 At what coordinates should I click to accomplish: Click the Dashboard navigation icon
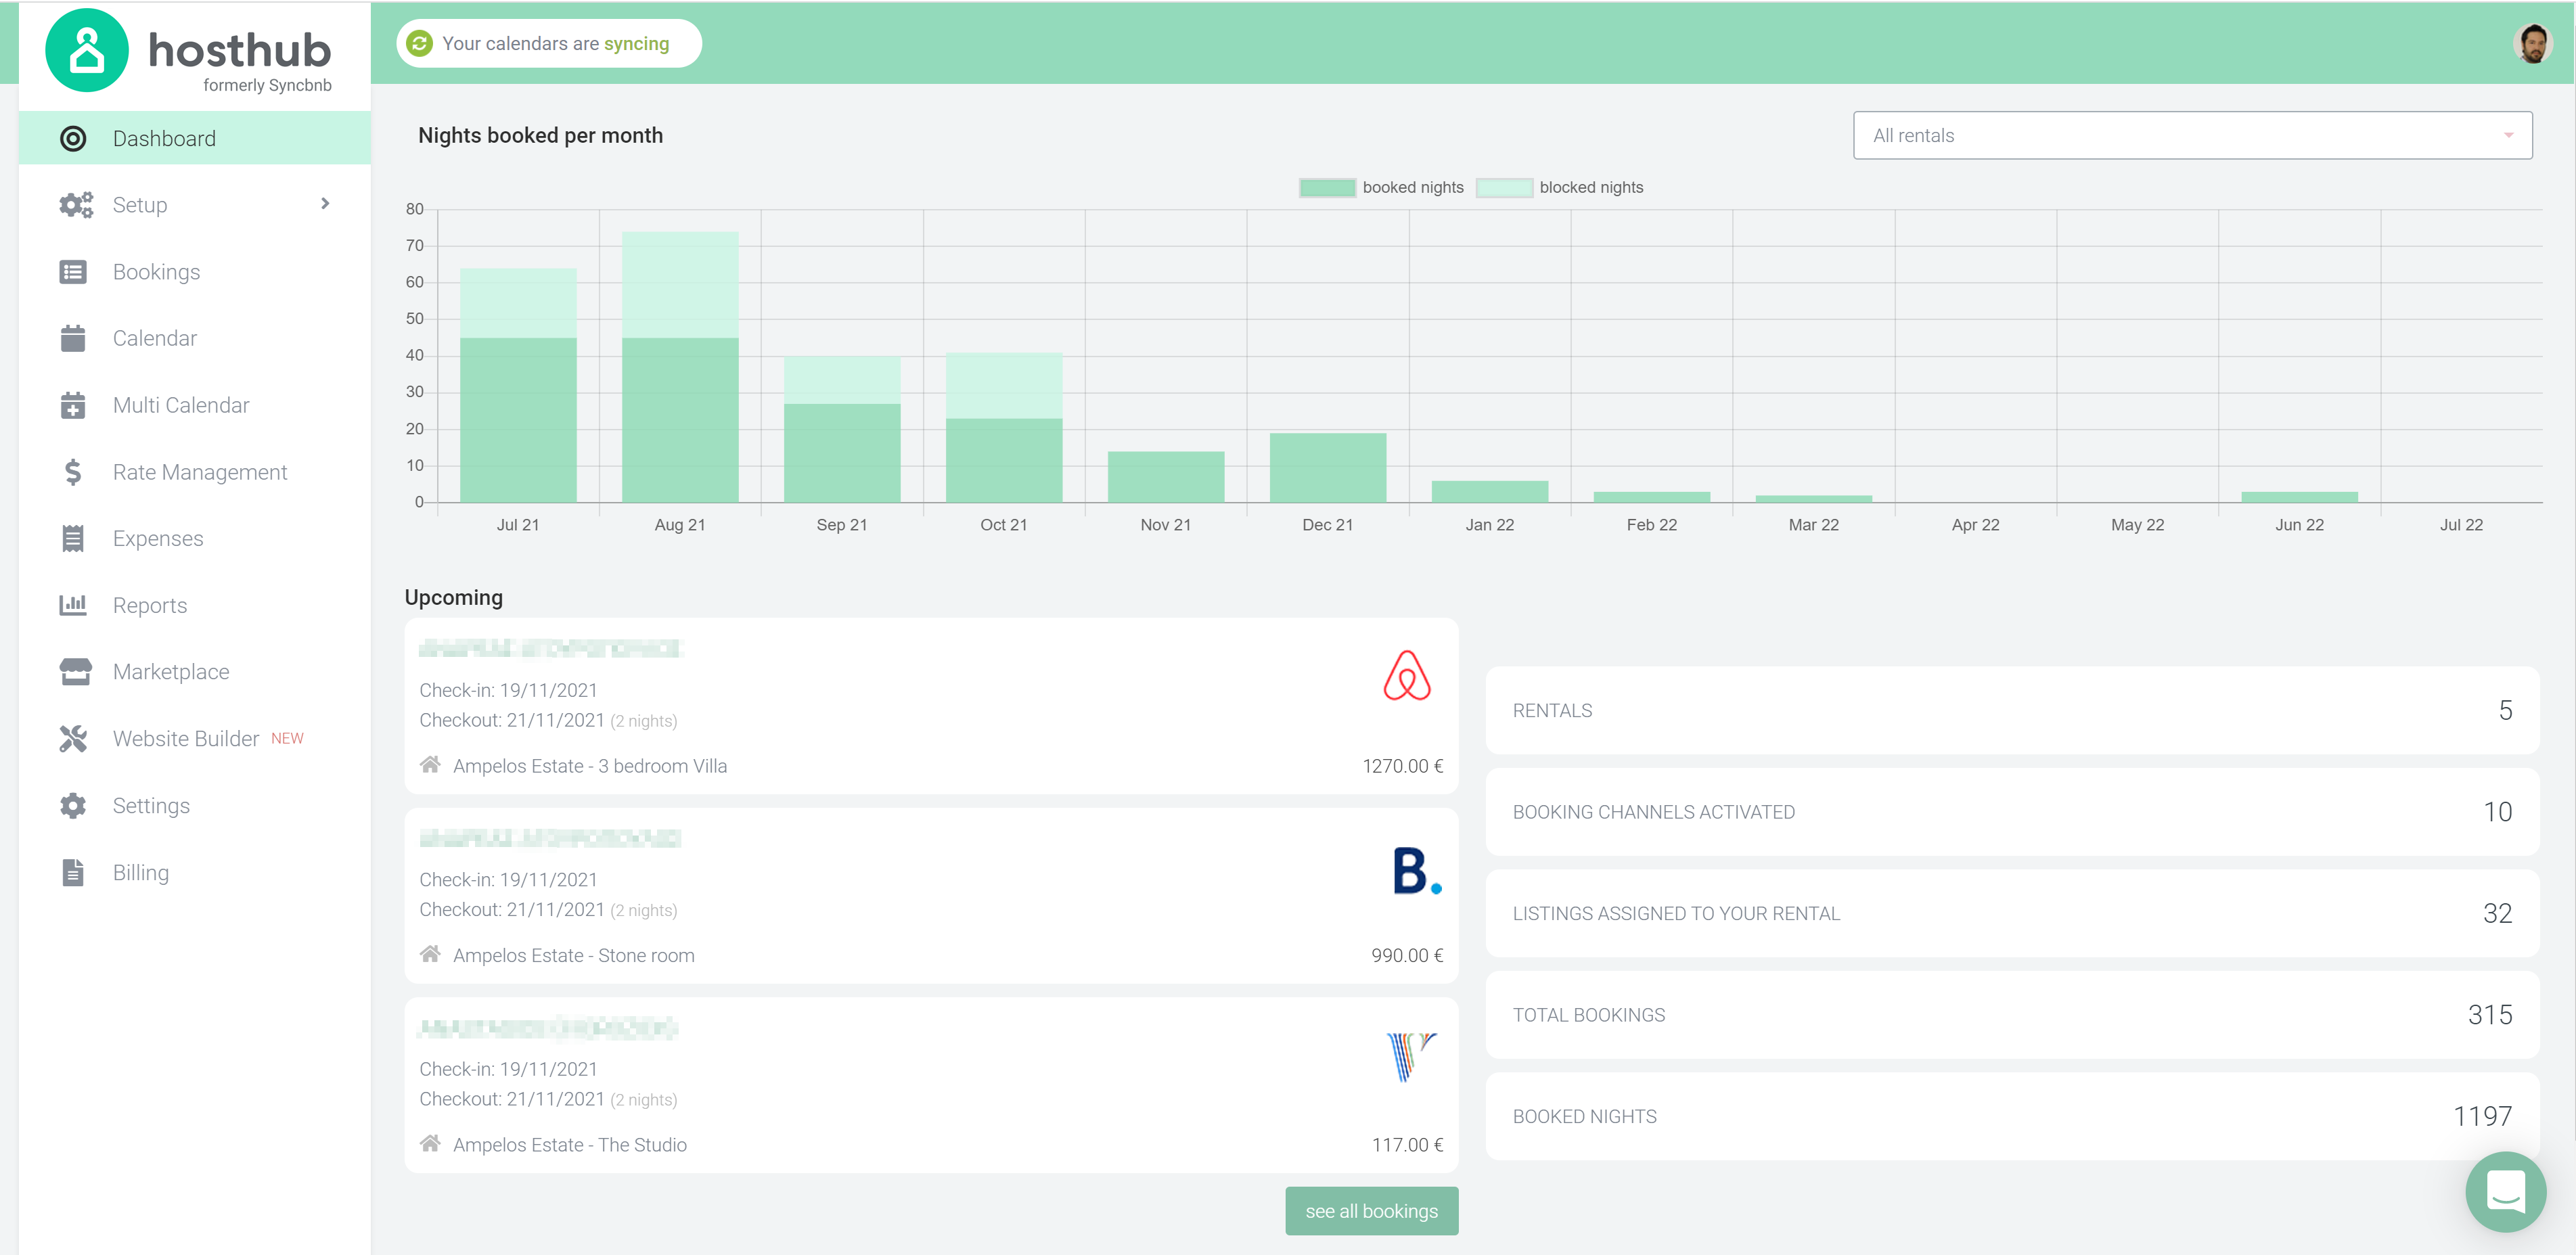[x=72, y=138]
